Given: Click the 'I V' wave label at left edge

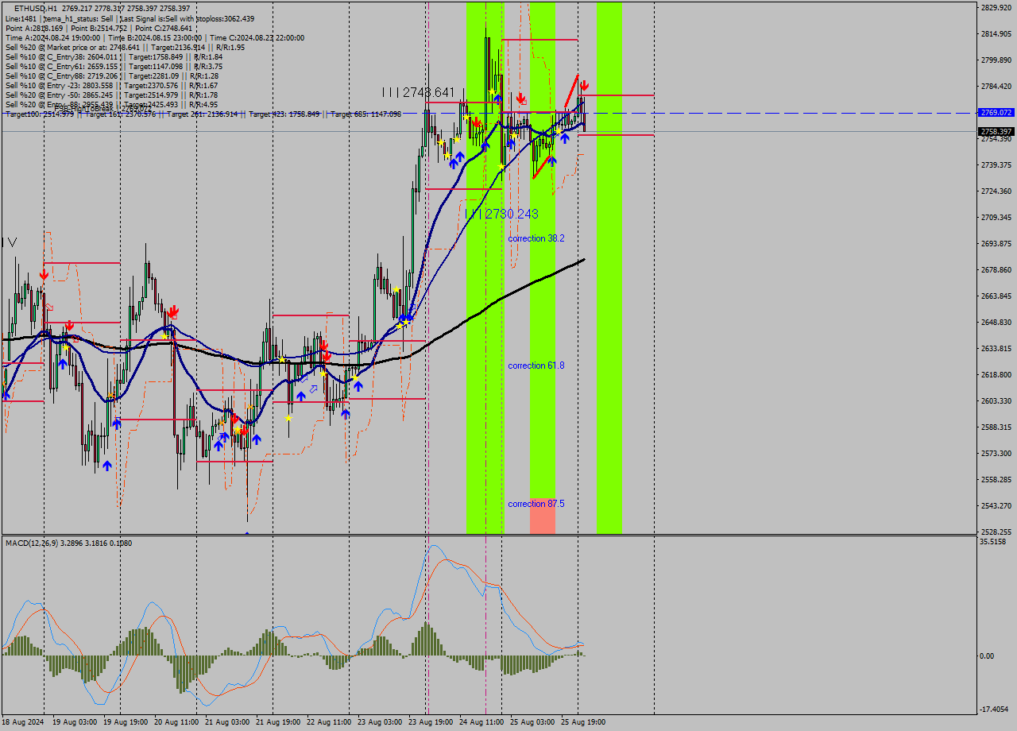Looking at the screenshot, I should point(10,242).
